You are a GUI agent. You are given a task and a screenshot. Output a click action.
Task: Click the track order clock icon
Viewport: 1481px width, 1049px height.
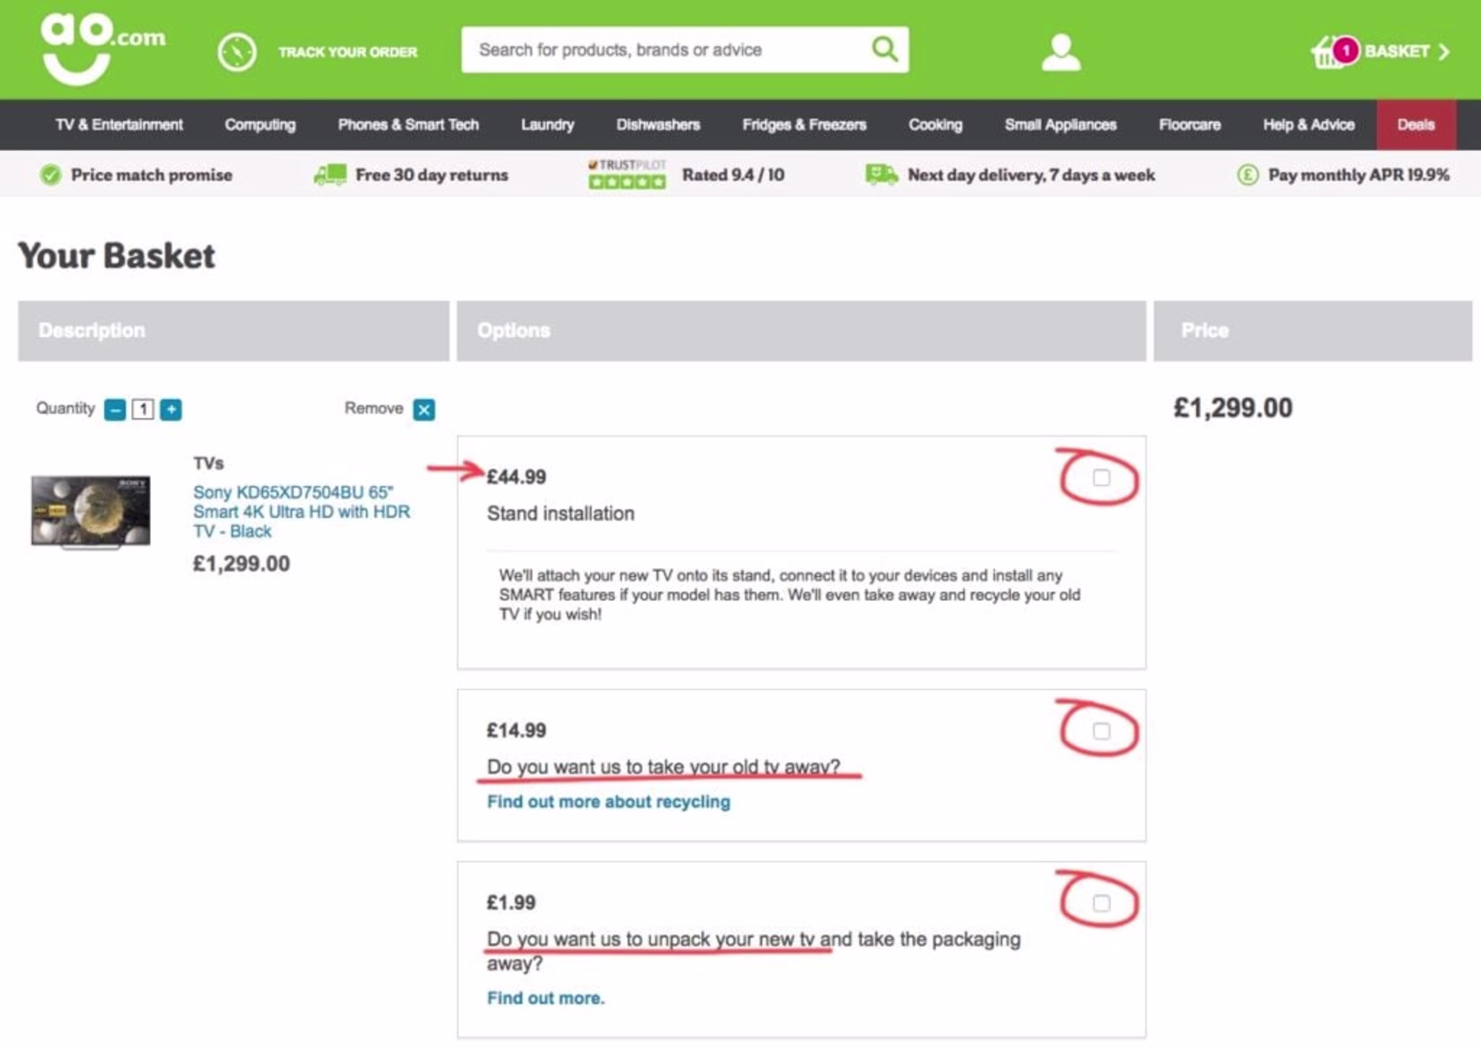[x=236, y=52]
